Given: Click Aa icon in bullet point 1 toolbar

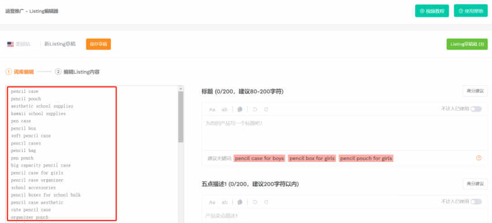Looking at the screenshot, I should pyautogui.click(x=212, y=202).
